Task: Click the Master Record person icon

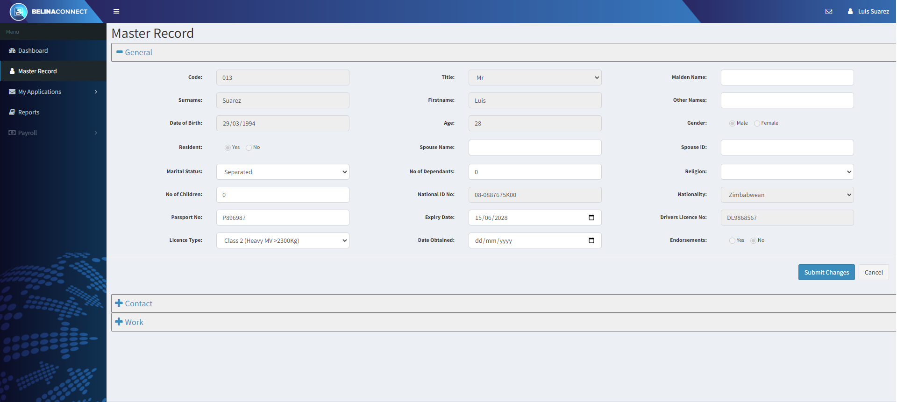Action: pos(12,71)
